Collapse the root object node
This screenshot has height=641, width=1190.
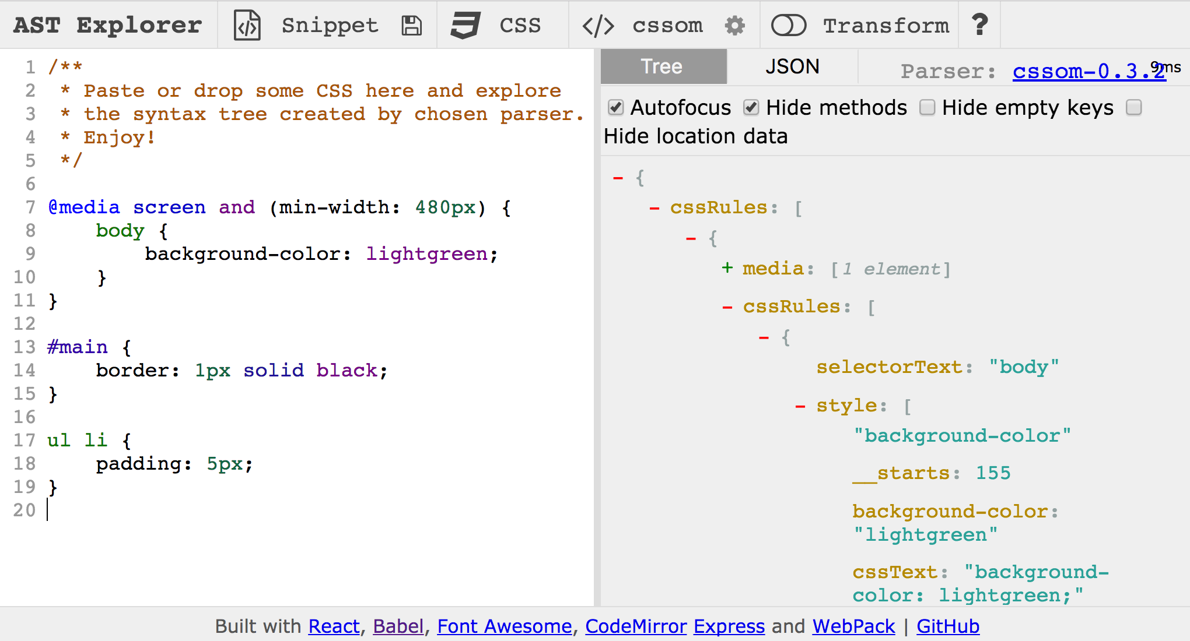click(618, 178)
